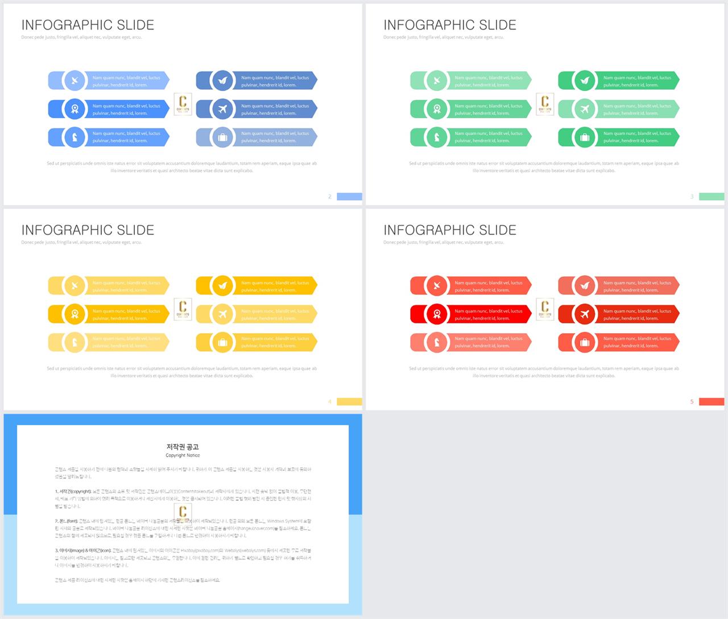Select the award ribbon icon on the green slide

(437, 109)
